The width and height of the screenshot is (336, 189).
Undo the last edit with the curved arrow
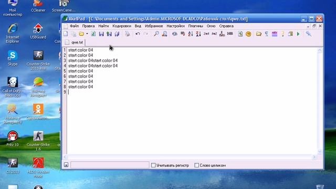coord(138,34)
